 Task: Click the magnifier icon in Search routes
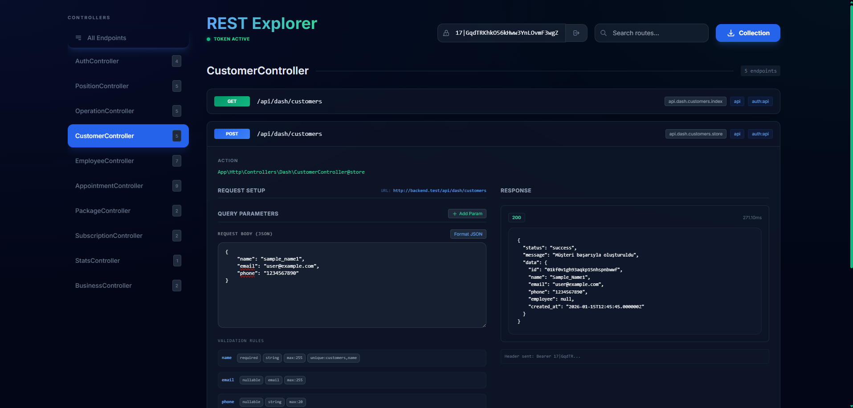[x=603, y=33]
